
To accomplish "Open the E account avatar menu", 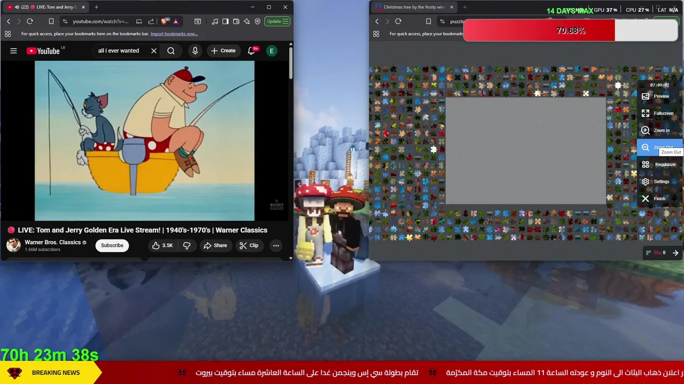I will [x=271, y=51].
